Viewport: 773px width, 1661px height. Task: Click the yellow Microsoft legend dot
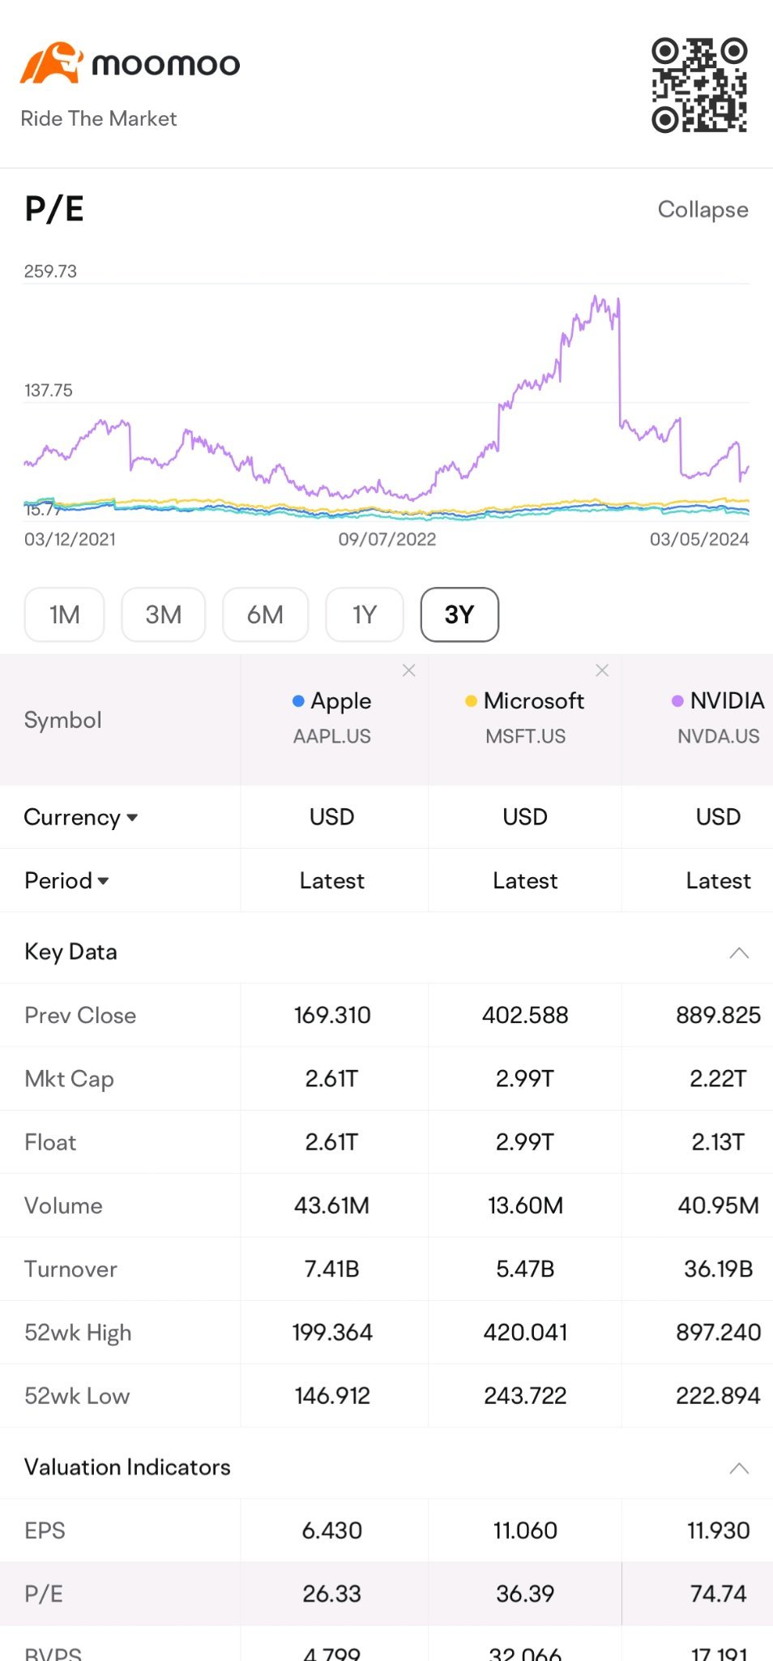click(x=471, y=701)
